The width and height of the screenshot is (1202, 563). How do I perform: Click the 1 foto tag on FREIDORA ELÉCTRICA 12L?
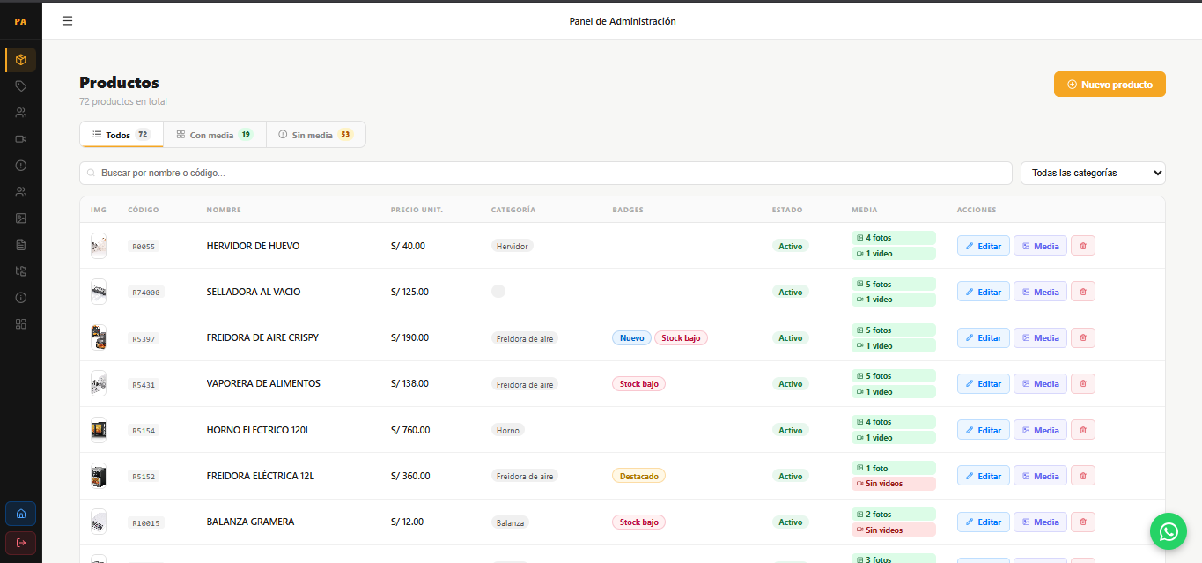894,469
